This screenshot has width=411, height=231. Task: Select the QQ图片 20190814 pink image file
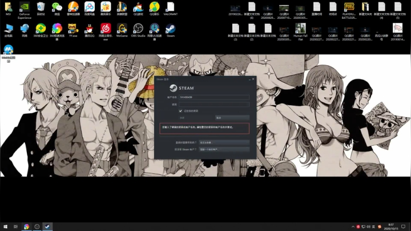coord(398,32)
